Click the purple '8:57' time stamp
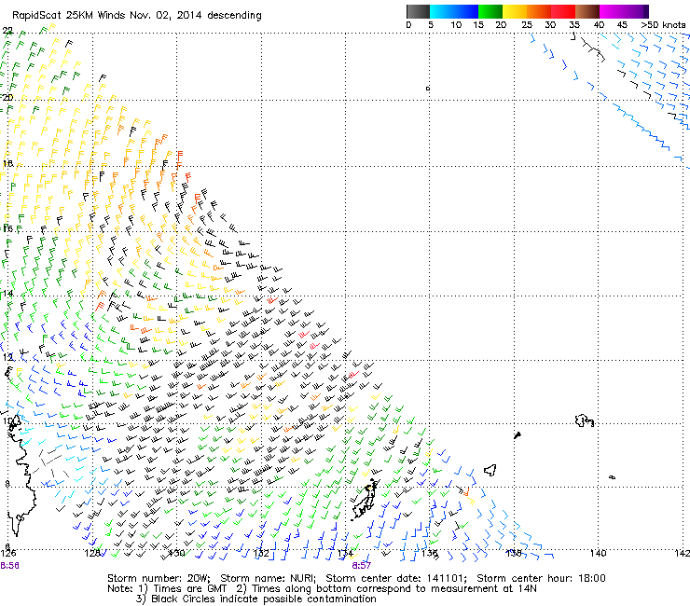The width and height of the screenshot is (690, 606). tap(361, 566)
